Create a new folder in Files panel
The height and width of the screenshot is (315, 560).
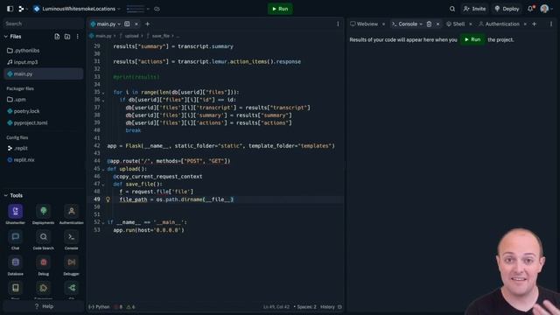coord(67,37)
